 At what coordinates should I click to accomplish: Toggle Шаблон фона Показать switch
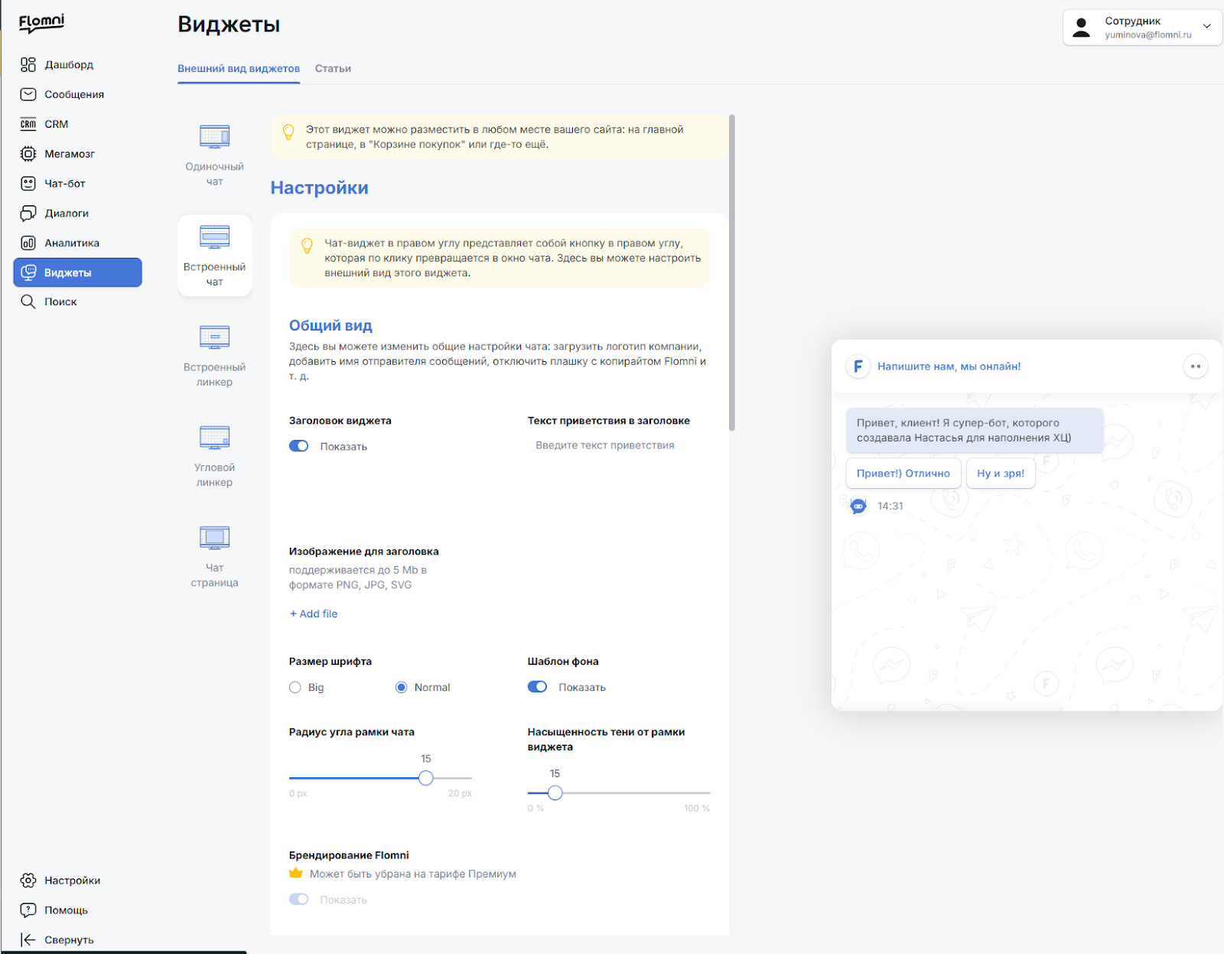[538, 687]
